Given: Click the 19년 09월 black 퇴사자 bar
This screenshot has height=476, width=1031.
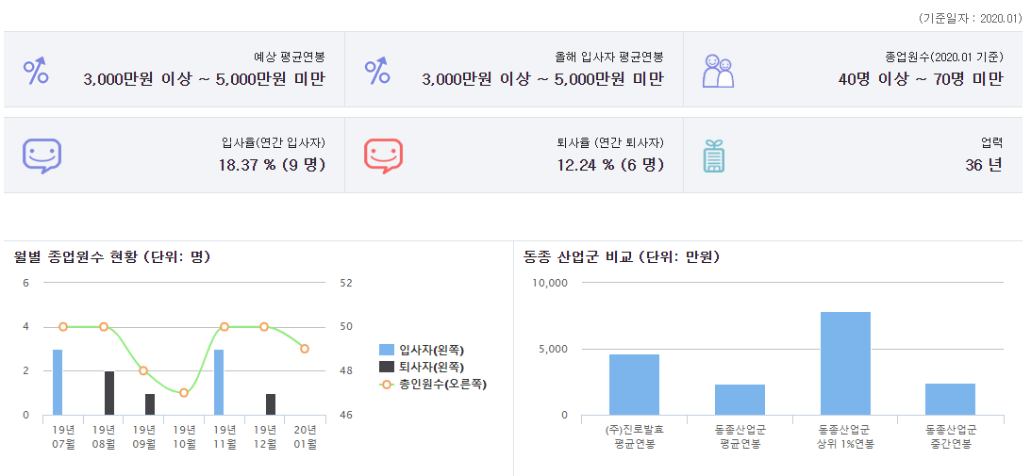Looking at the screenshot, I should point(150,404).
